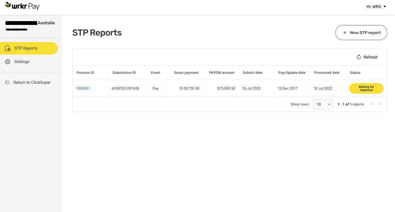The height and width of the screenshot is (212, 395).
Task: Click the $15,000.50 PAYGW amount value
Action: pos(226,88)
